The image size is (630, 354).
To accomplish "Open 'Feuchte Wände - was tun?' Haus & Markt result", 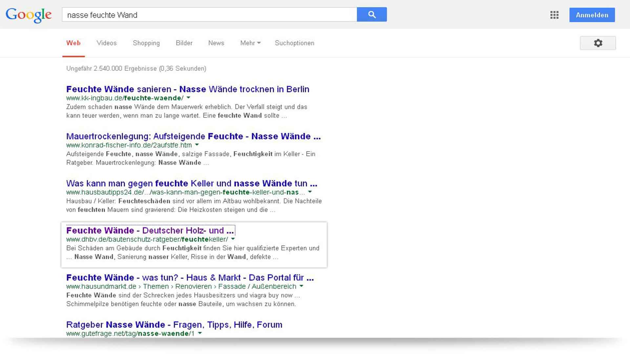I will [x=190, y=278].
